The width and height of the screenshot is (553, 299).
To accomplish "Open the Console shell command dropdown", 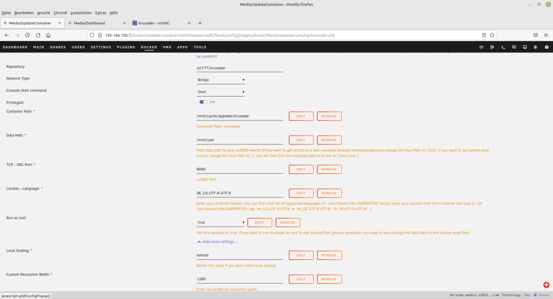I will [x=221, y=92].
